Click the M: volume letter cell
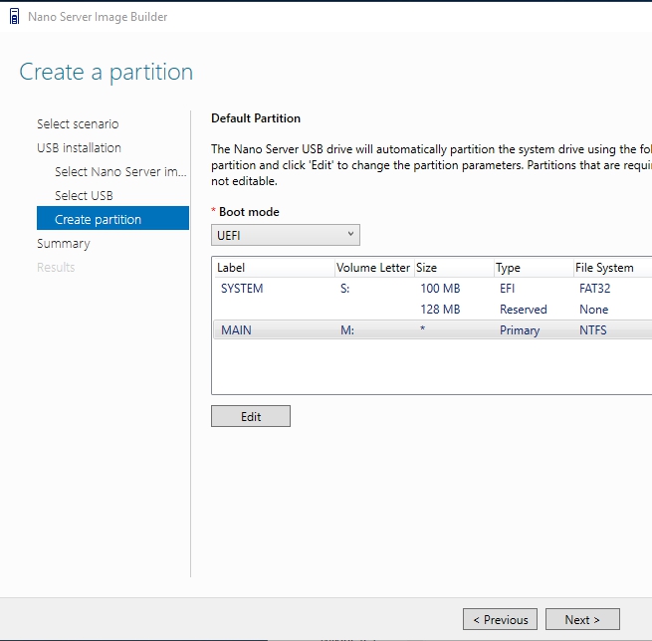The height and width of the screenshot is (641, 652). [347, 330]
